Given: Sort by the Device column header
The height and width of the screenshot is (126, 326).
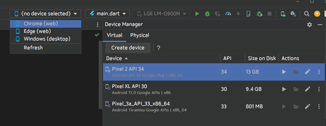Looking at the screenshot, I should (162, 58).
